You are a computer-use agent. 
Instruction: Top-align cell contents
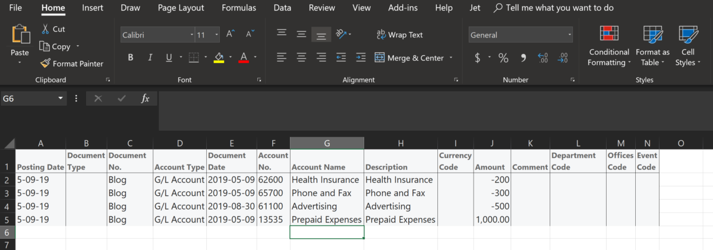[x=282, y=34]
